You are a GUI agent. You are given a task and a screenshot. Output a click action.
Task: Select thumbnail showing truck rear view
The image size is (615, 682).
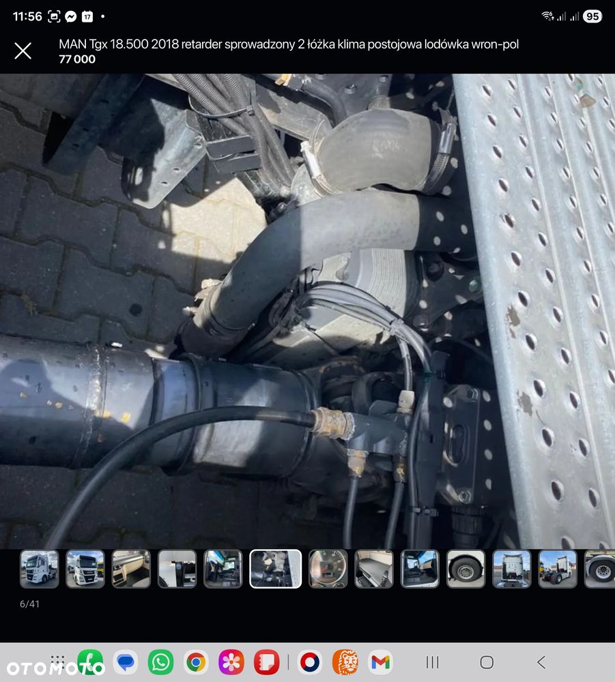pyautogui.click(x=512, y=569)
